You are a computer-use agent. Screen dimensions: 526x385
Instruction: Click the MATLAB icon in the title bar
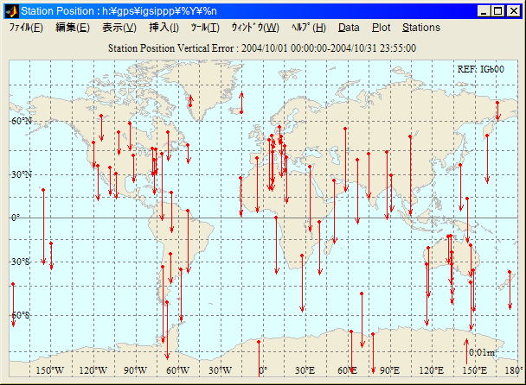(x=11, y=11)
